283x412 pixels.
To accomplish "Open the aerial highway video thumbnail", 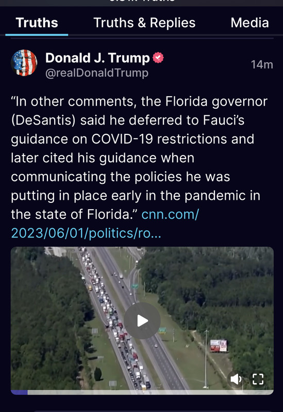I will (142, 318).
